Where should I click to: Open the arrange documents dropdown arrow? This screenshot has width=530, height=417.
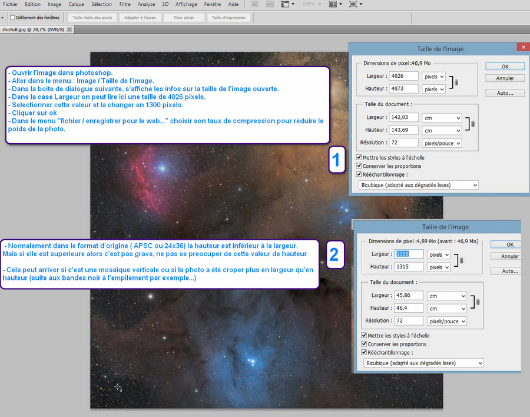point(341,4)
